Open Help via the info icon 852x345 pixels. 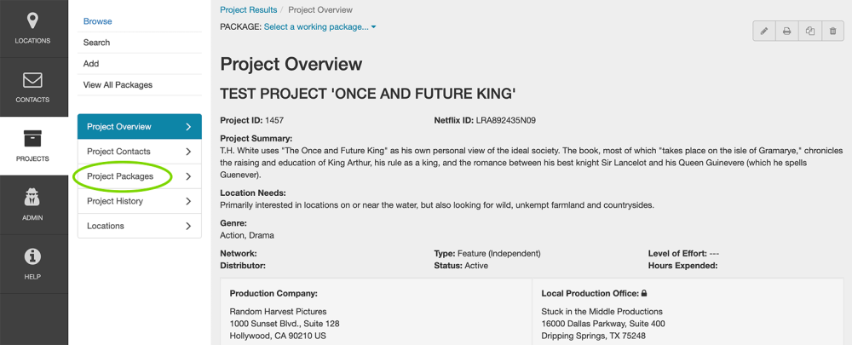pyautogui.click(x=32, y=256)
